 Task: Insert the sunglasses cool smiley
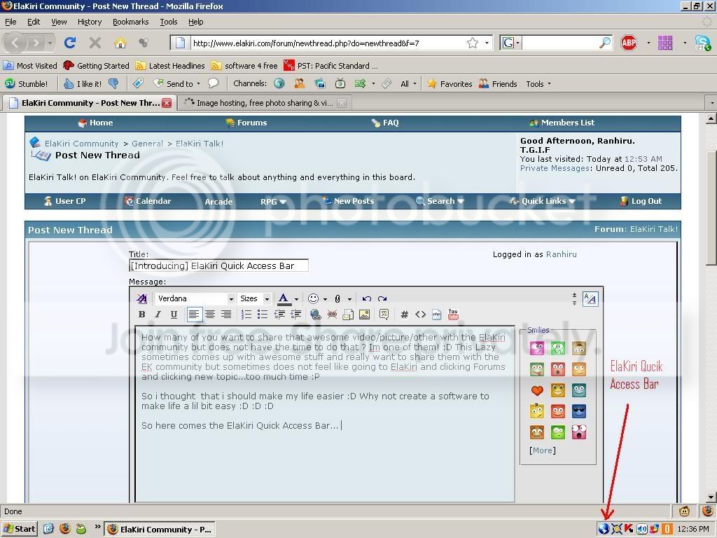(578, 411)
